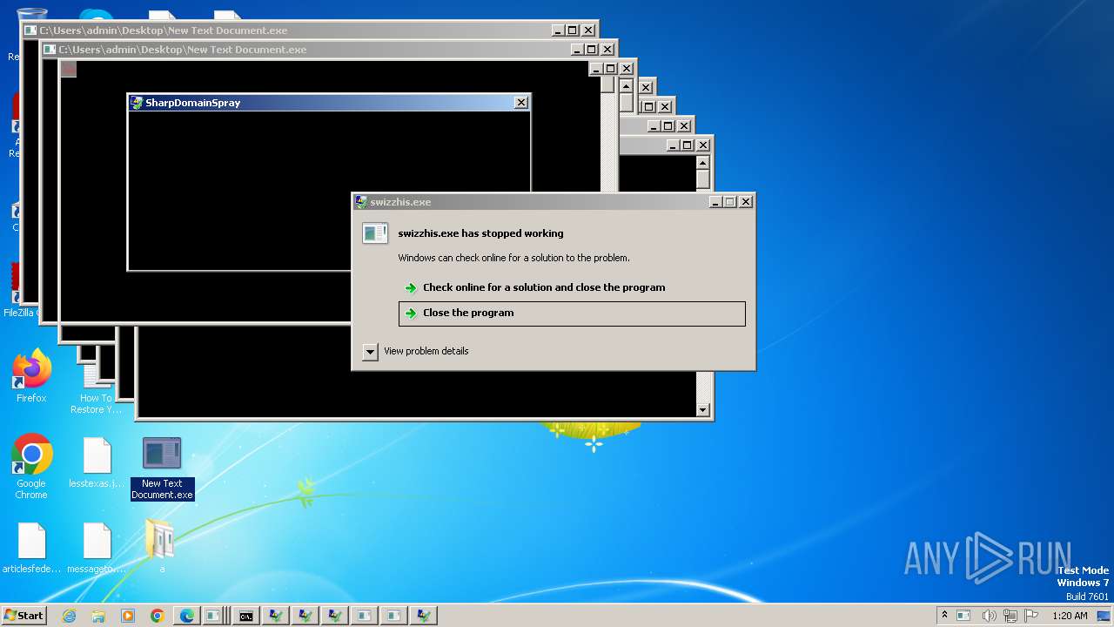Select the 'How To Restore Y...' desktop file
This screenshot has width=1114, height=627.
pos(97,390)
